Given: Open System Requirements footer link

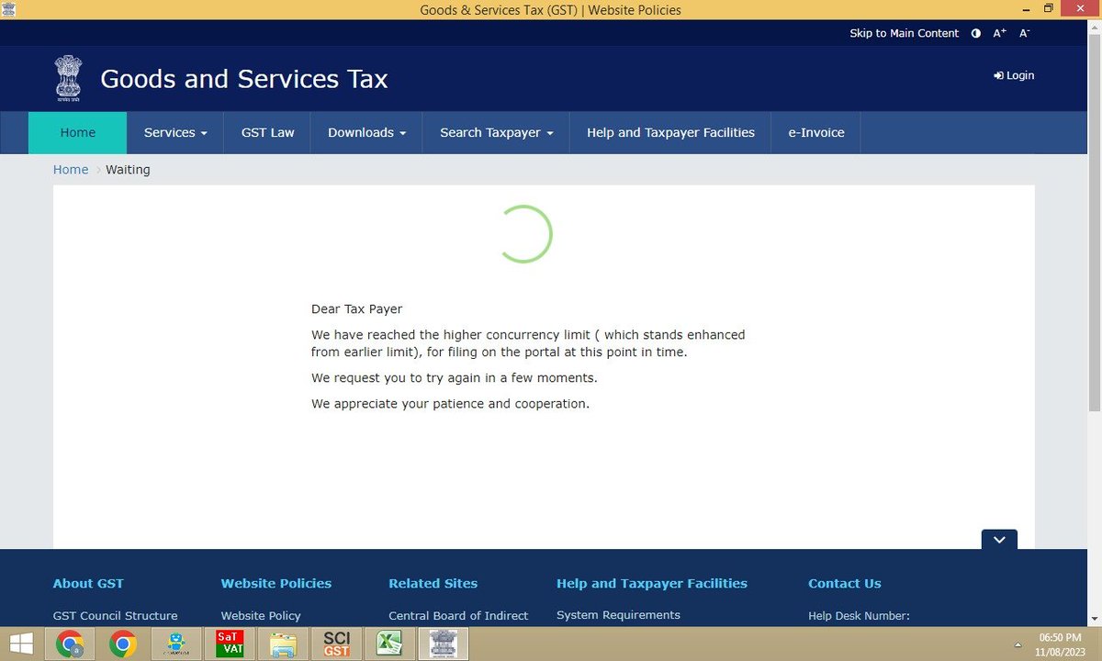Looking at the screenshot, I should pos(618,615).
